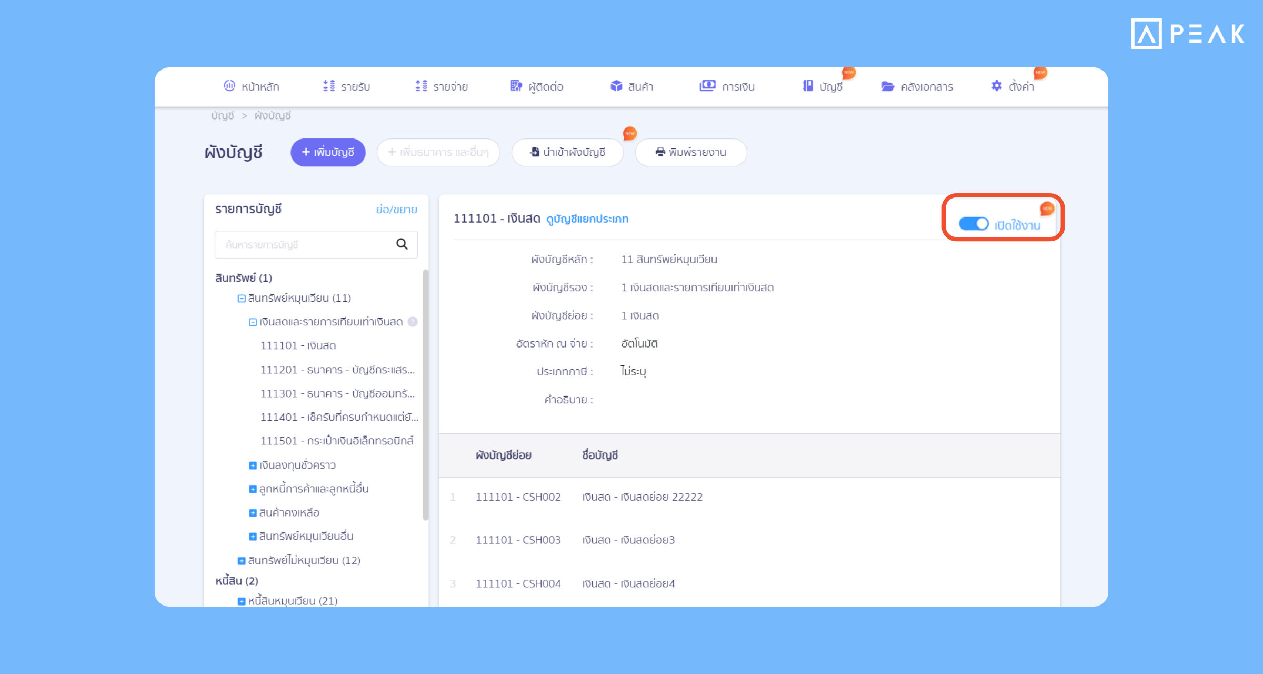Collapse the สินทรัพย์หมุนเวียน (11) node
The height and width of the screenshot is (674, 1263).
click(242, 299)
